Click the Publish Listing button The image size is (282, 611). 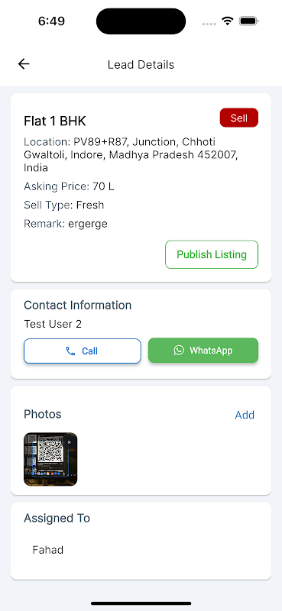click(x=212, y=254)
